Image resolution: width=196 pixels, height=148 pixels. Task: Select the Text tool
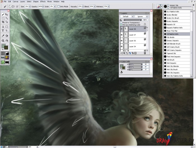click(3, 30)
